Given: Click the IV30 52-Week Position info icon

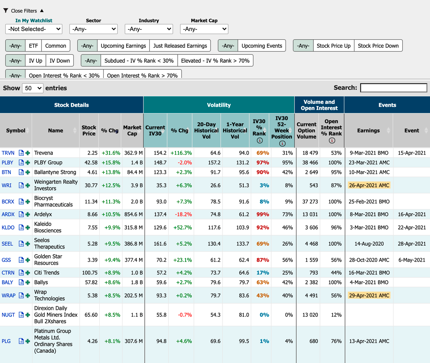Looking at the screenshot, I should click(x=282, y=144).
